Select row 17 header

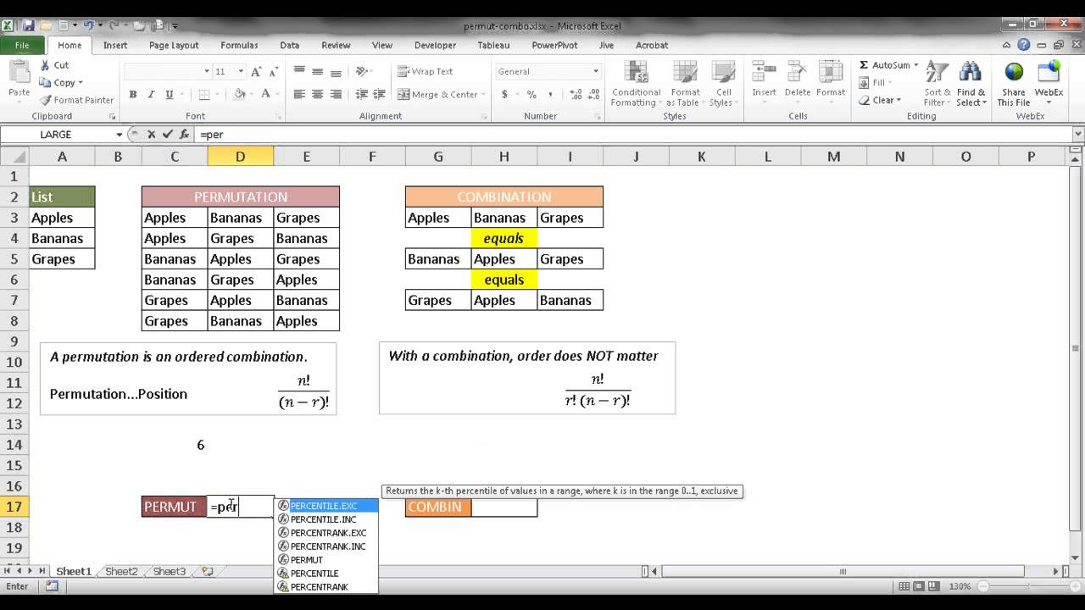(x=14, y=507)
